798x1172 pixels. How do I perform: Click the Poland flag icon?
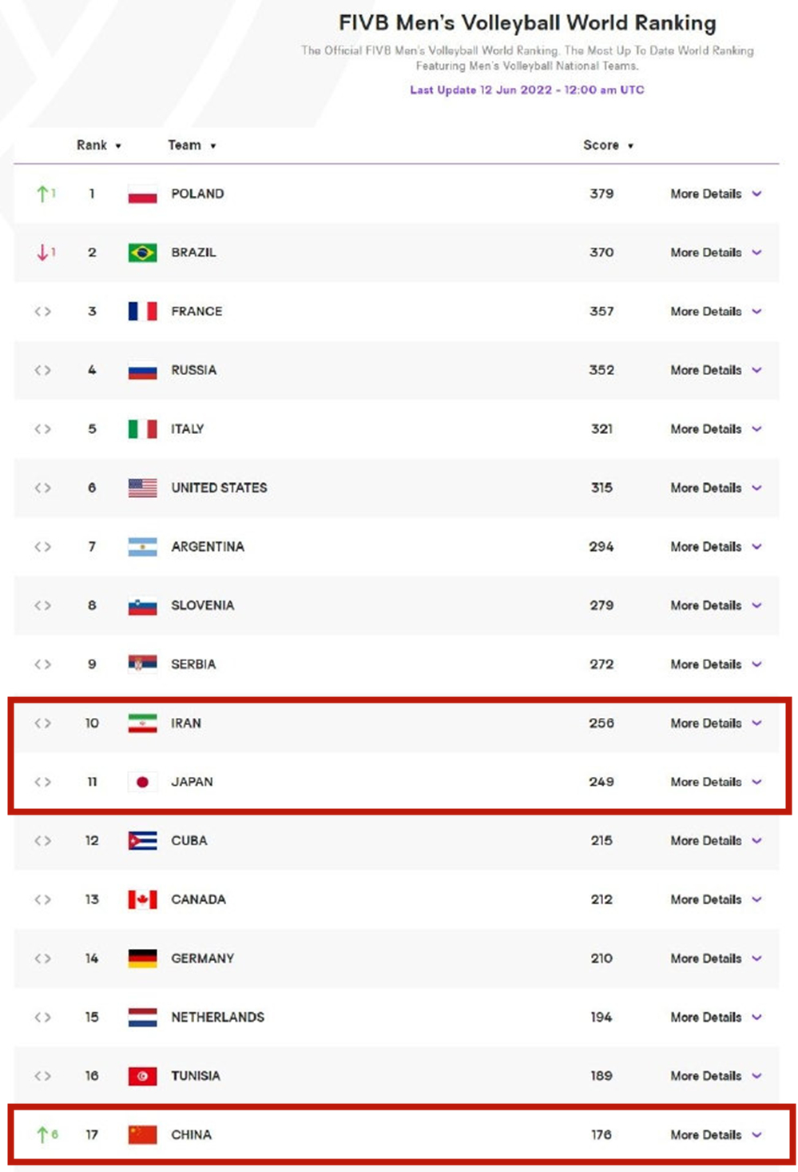click(x=142, y=194)
